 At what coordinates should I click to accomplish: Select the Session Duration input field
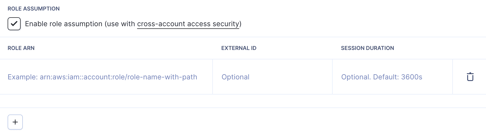pos(392,77)
